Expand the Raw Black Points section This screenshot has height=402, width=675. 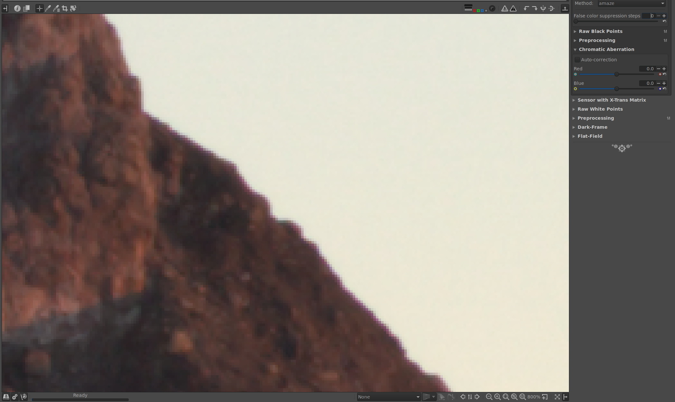click(x=601, y=31)
